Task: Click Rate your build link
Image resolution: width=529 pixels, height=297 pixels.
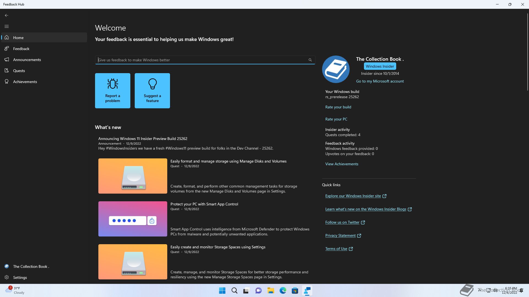Action: [338, 107]
